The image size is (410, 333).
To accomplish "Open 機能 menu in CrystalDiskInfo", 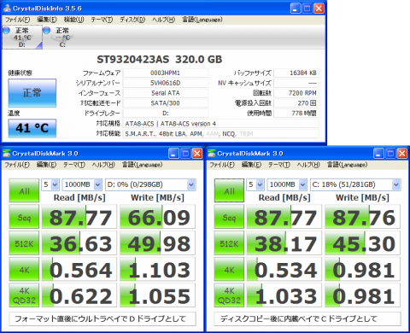I will (x=73, y=20).
